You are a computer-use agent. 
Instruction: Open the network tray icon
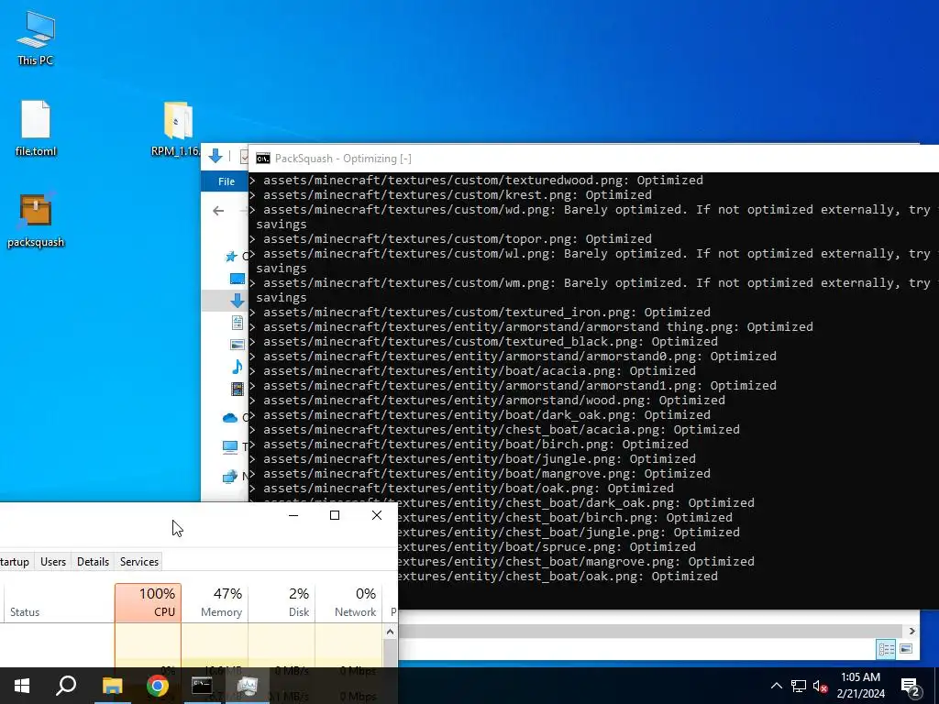799,686
